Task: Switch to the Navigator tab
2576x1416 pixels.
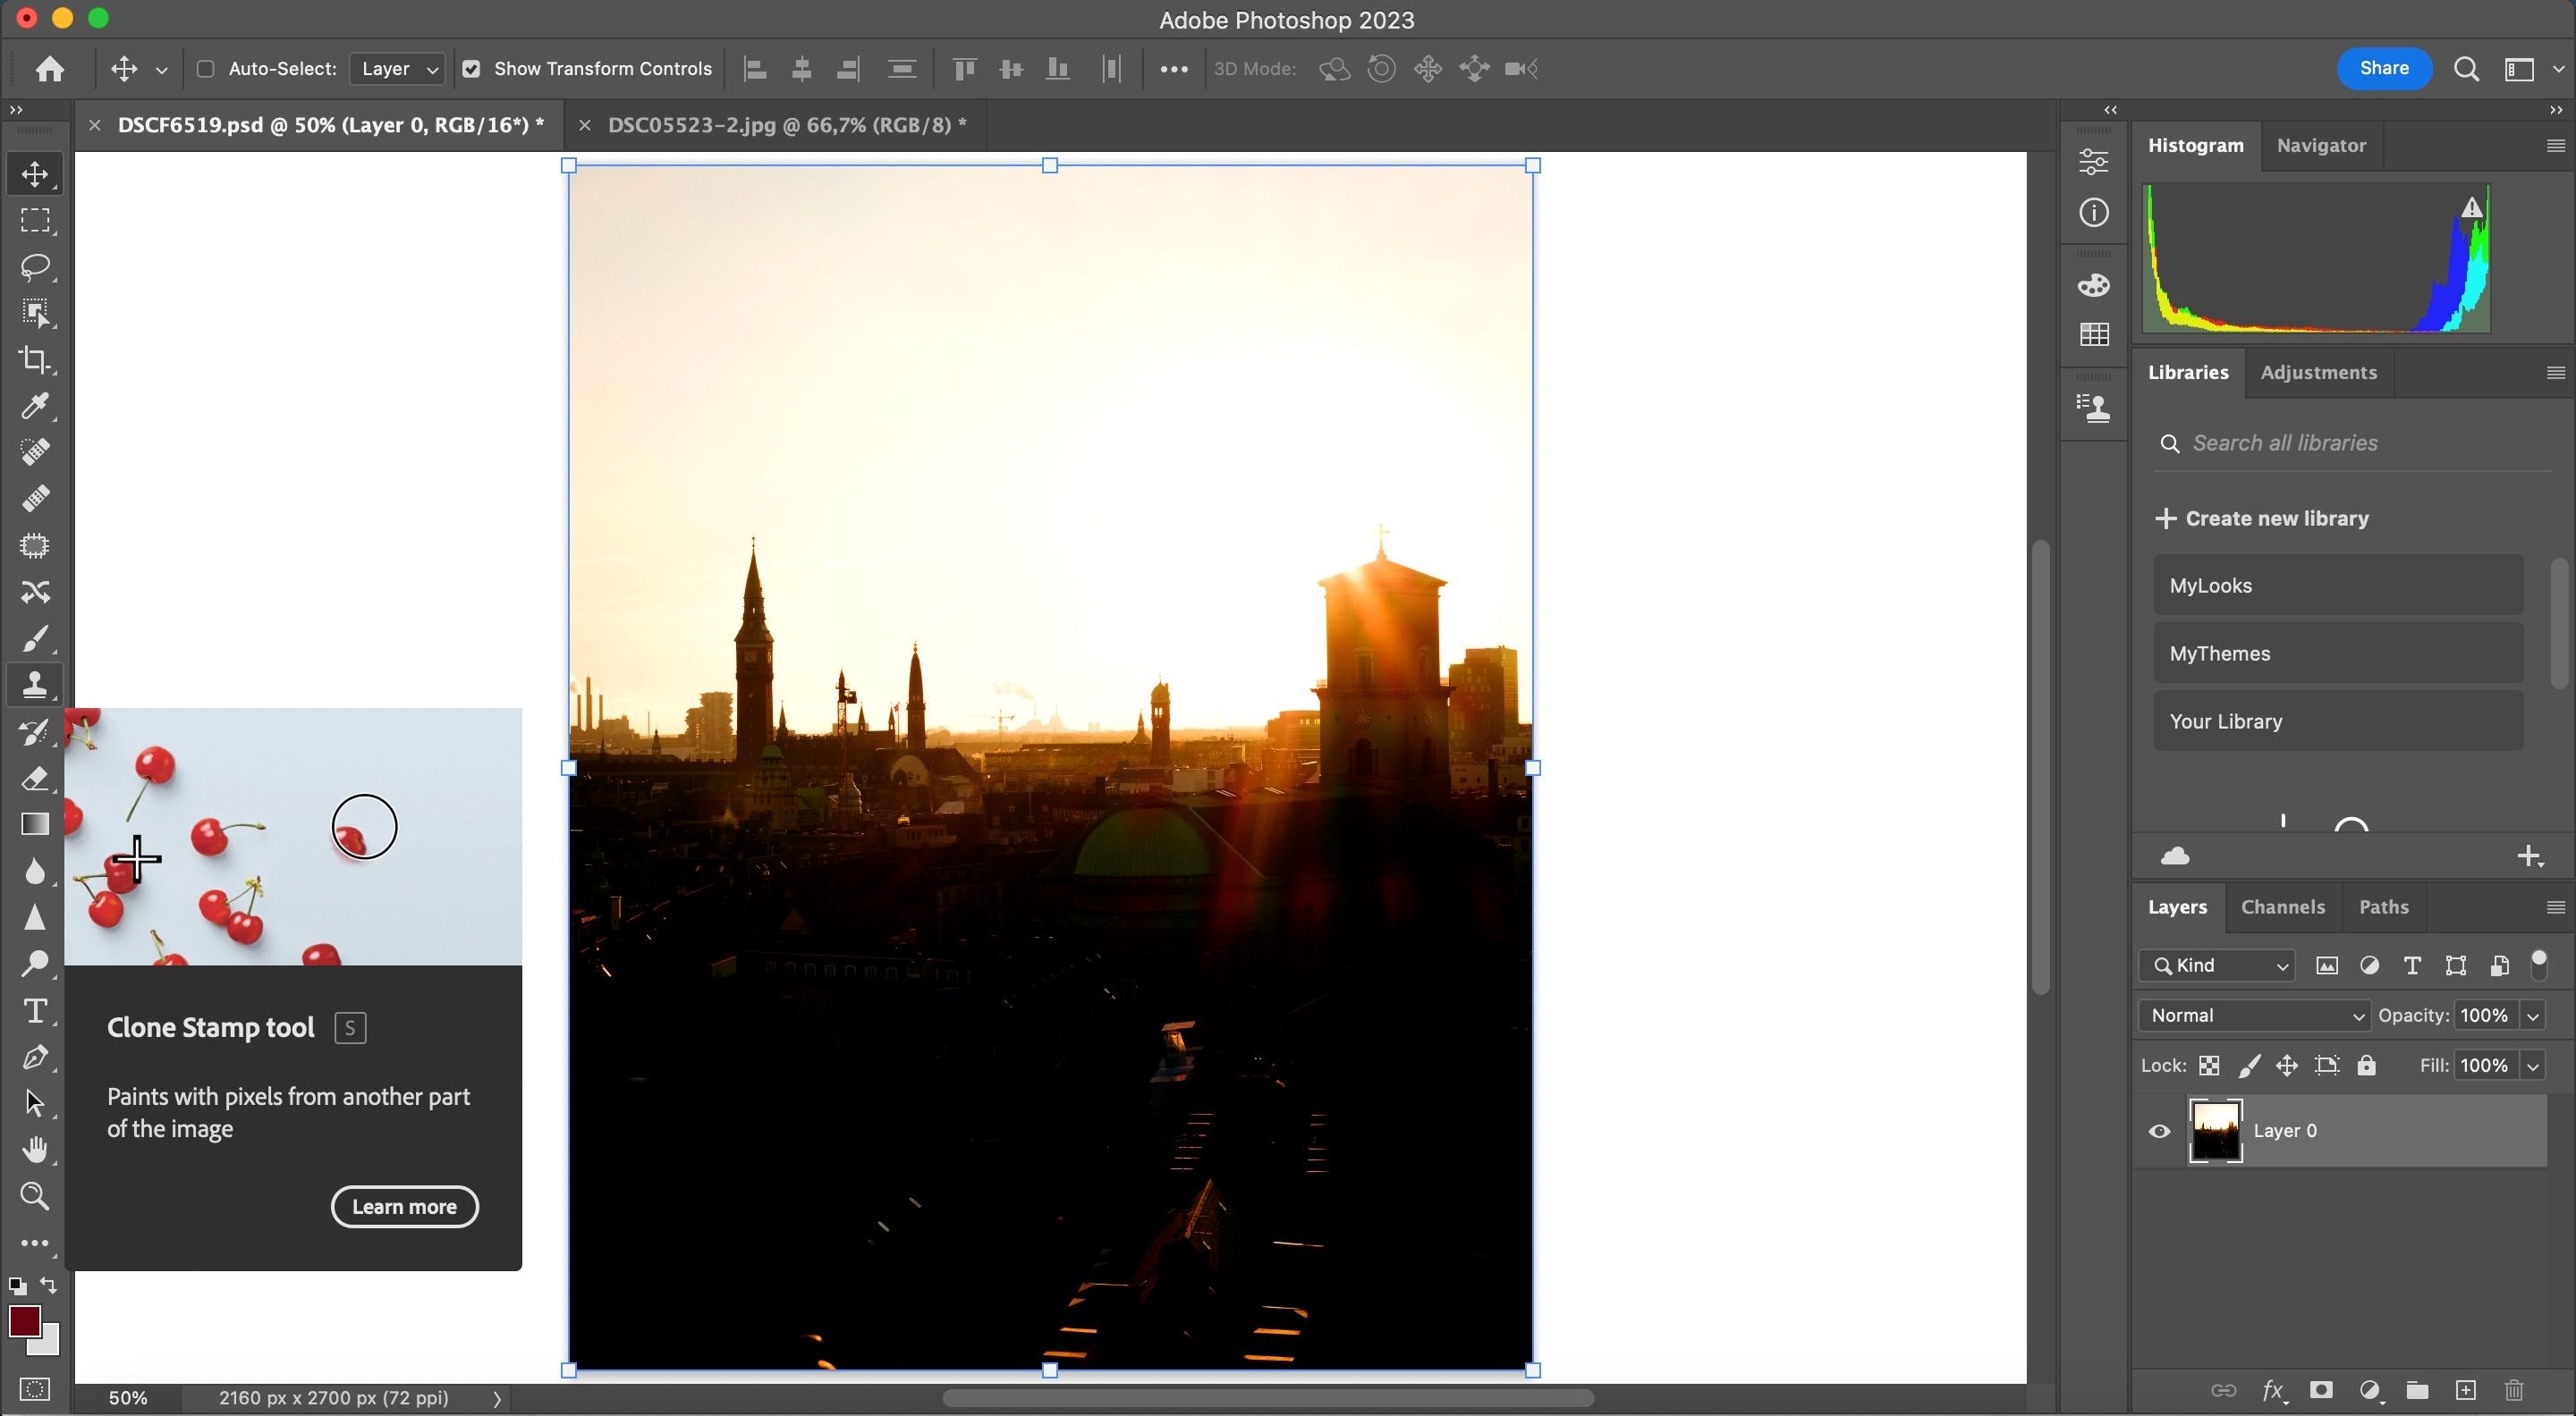Action: [x=2321, y=146]
